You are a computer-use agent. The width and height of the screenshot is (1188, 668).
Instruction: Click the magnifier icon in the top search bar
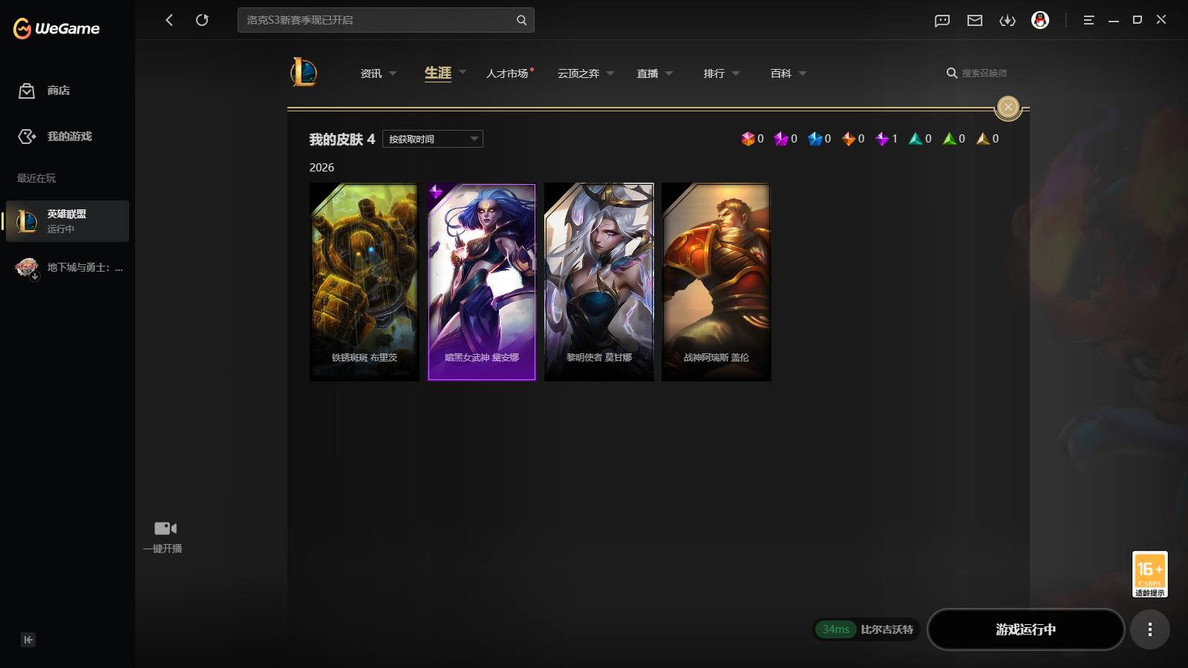tap(521, 20)
